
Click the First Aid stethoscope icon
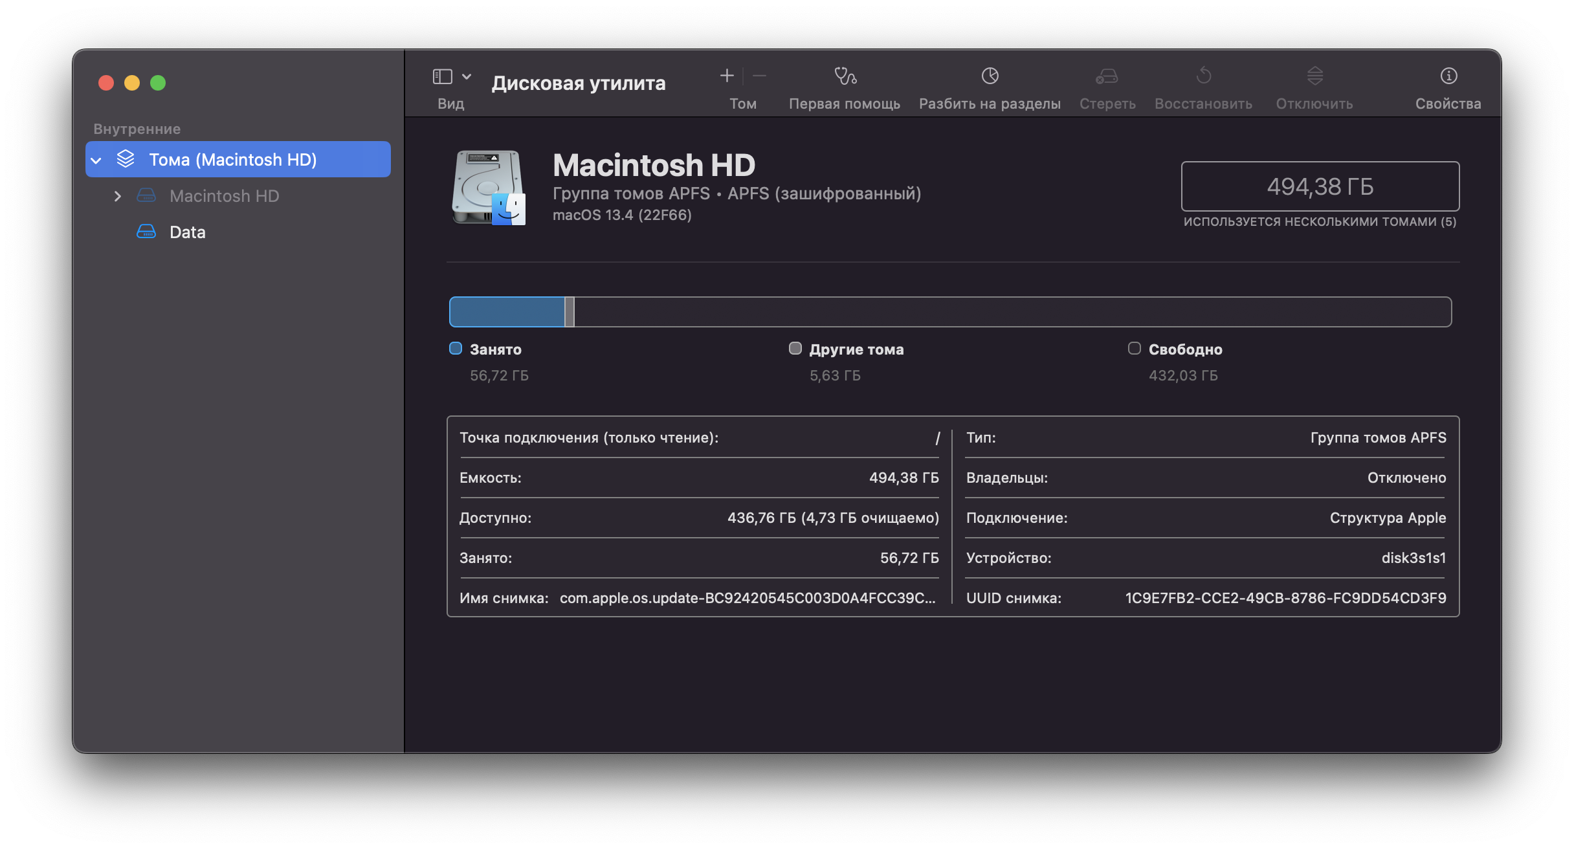(x=845, y=76)
